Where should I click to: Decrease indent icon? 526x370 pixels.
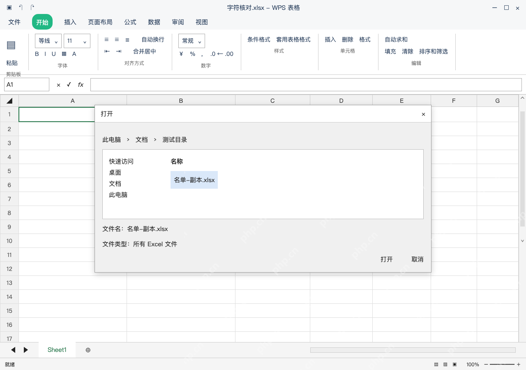point(107,51)
